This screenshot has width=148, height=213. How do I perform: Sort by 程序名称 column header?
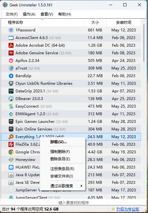pos(15,23)
